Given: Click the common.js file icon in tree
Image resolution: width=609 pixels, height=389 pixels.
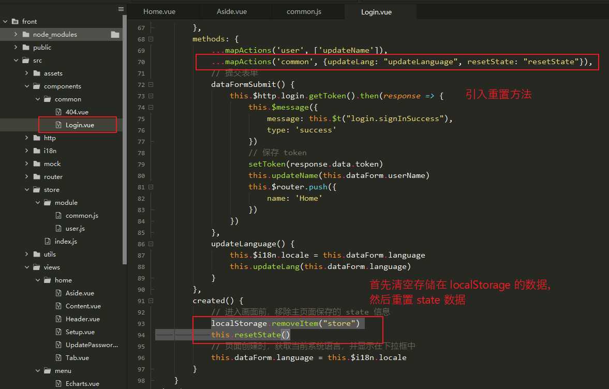Looking at the screenshot, I should point(58,216).
